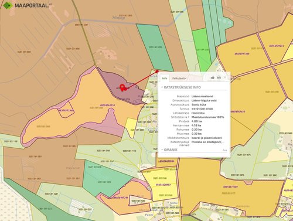The image size is (293, 221).
Task: Open the Kalkulaator tab
Action: [179, 79]
